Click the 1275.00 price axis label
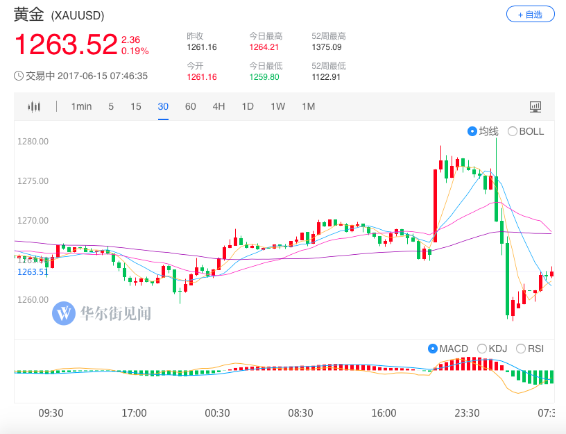Viewport: 566px width, 434px height. coord(33,181)
